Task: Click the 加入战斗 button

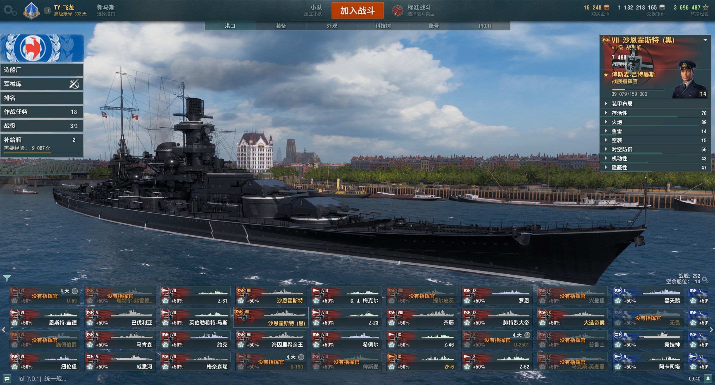Action: (x=357, y=11)
